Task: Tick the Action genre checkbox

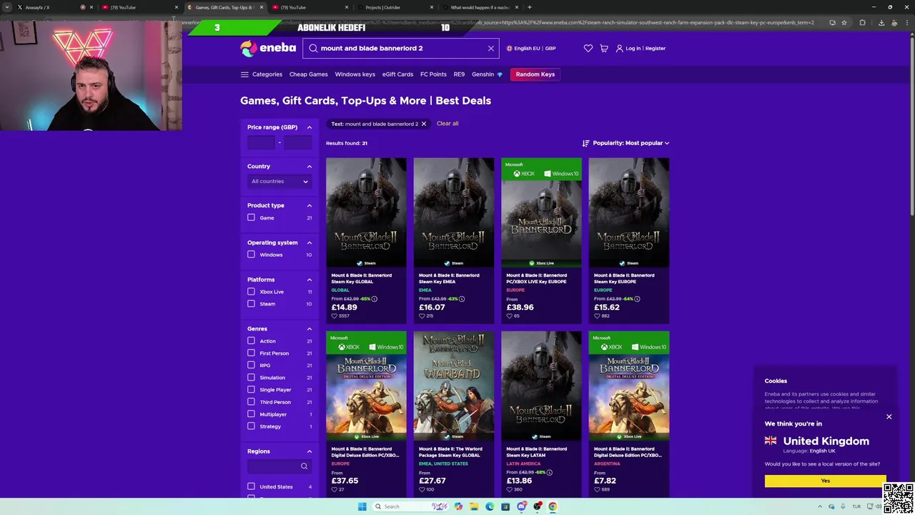Action: 251,341
